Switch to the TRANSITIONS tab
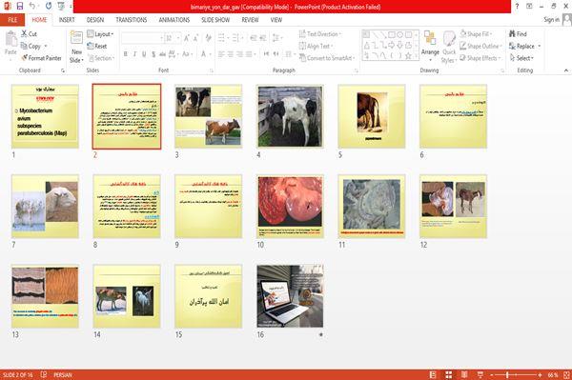The height and width of the screenshot is (380, 572). pyautogui.click(x=132, y=20)
